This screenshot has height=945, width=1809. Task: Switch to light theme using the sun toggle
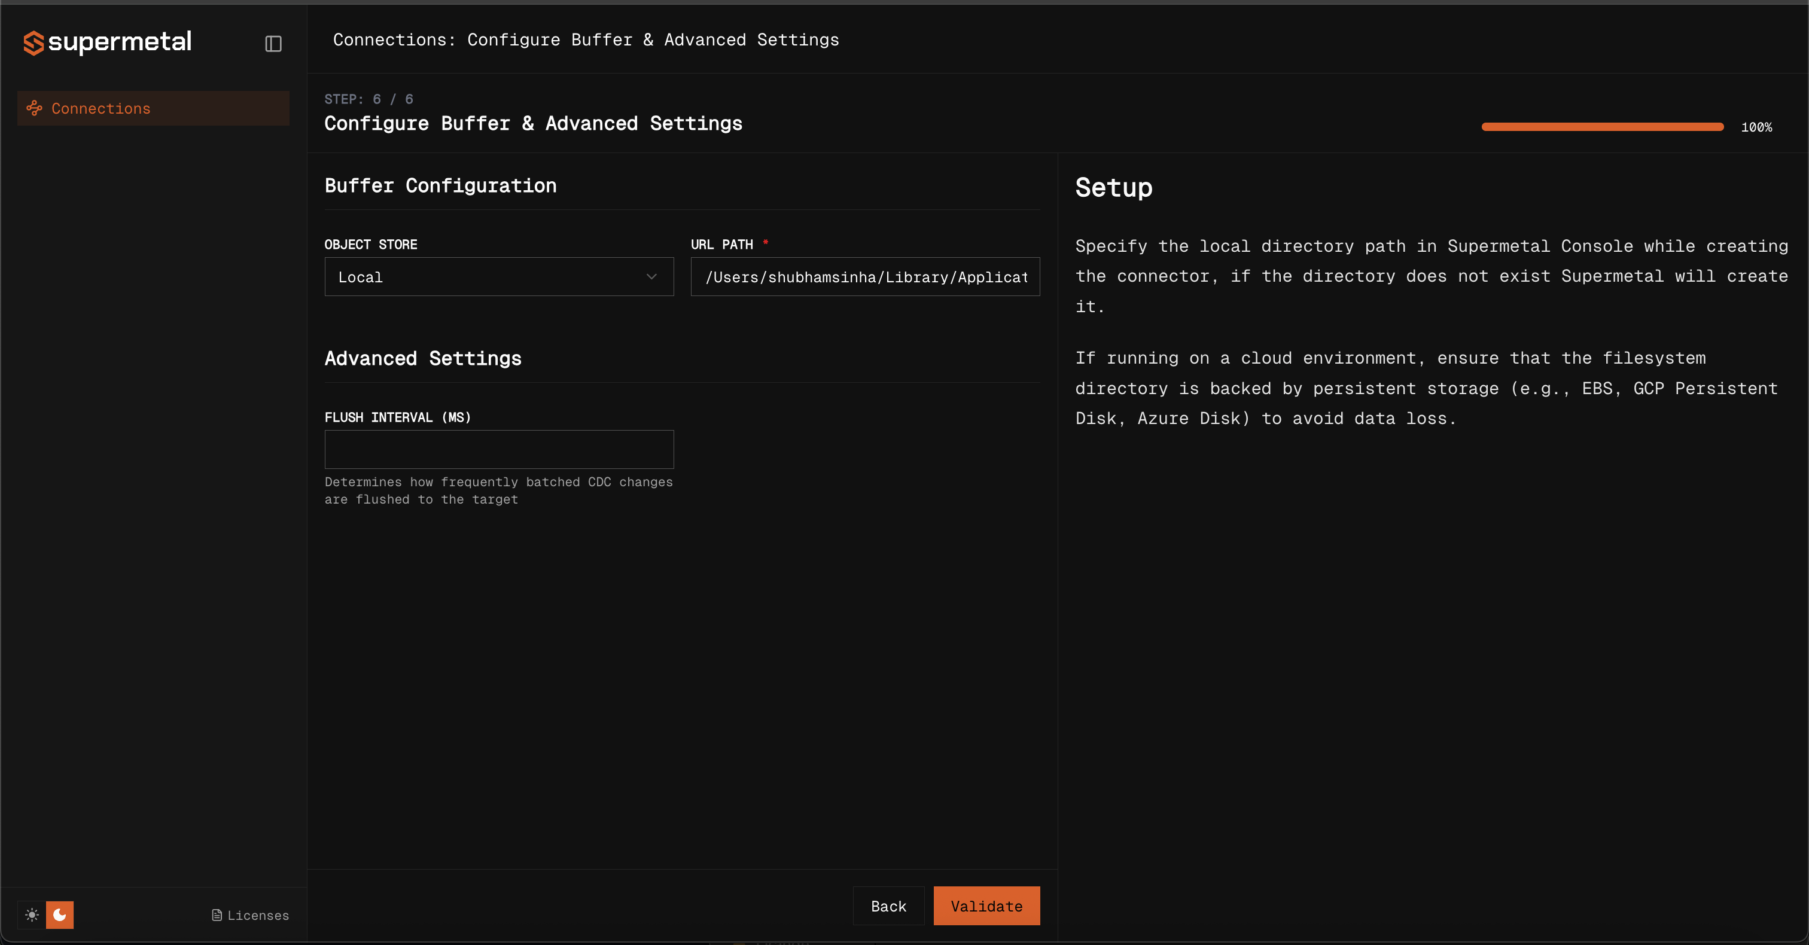click(31, 915)
